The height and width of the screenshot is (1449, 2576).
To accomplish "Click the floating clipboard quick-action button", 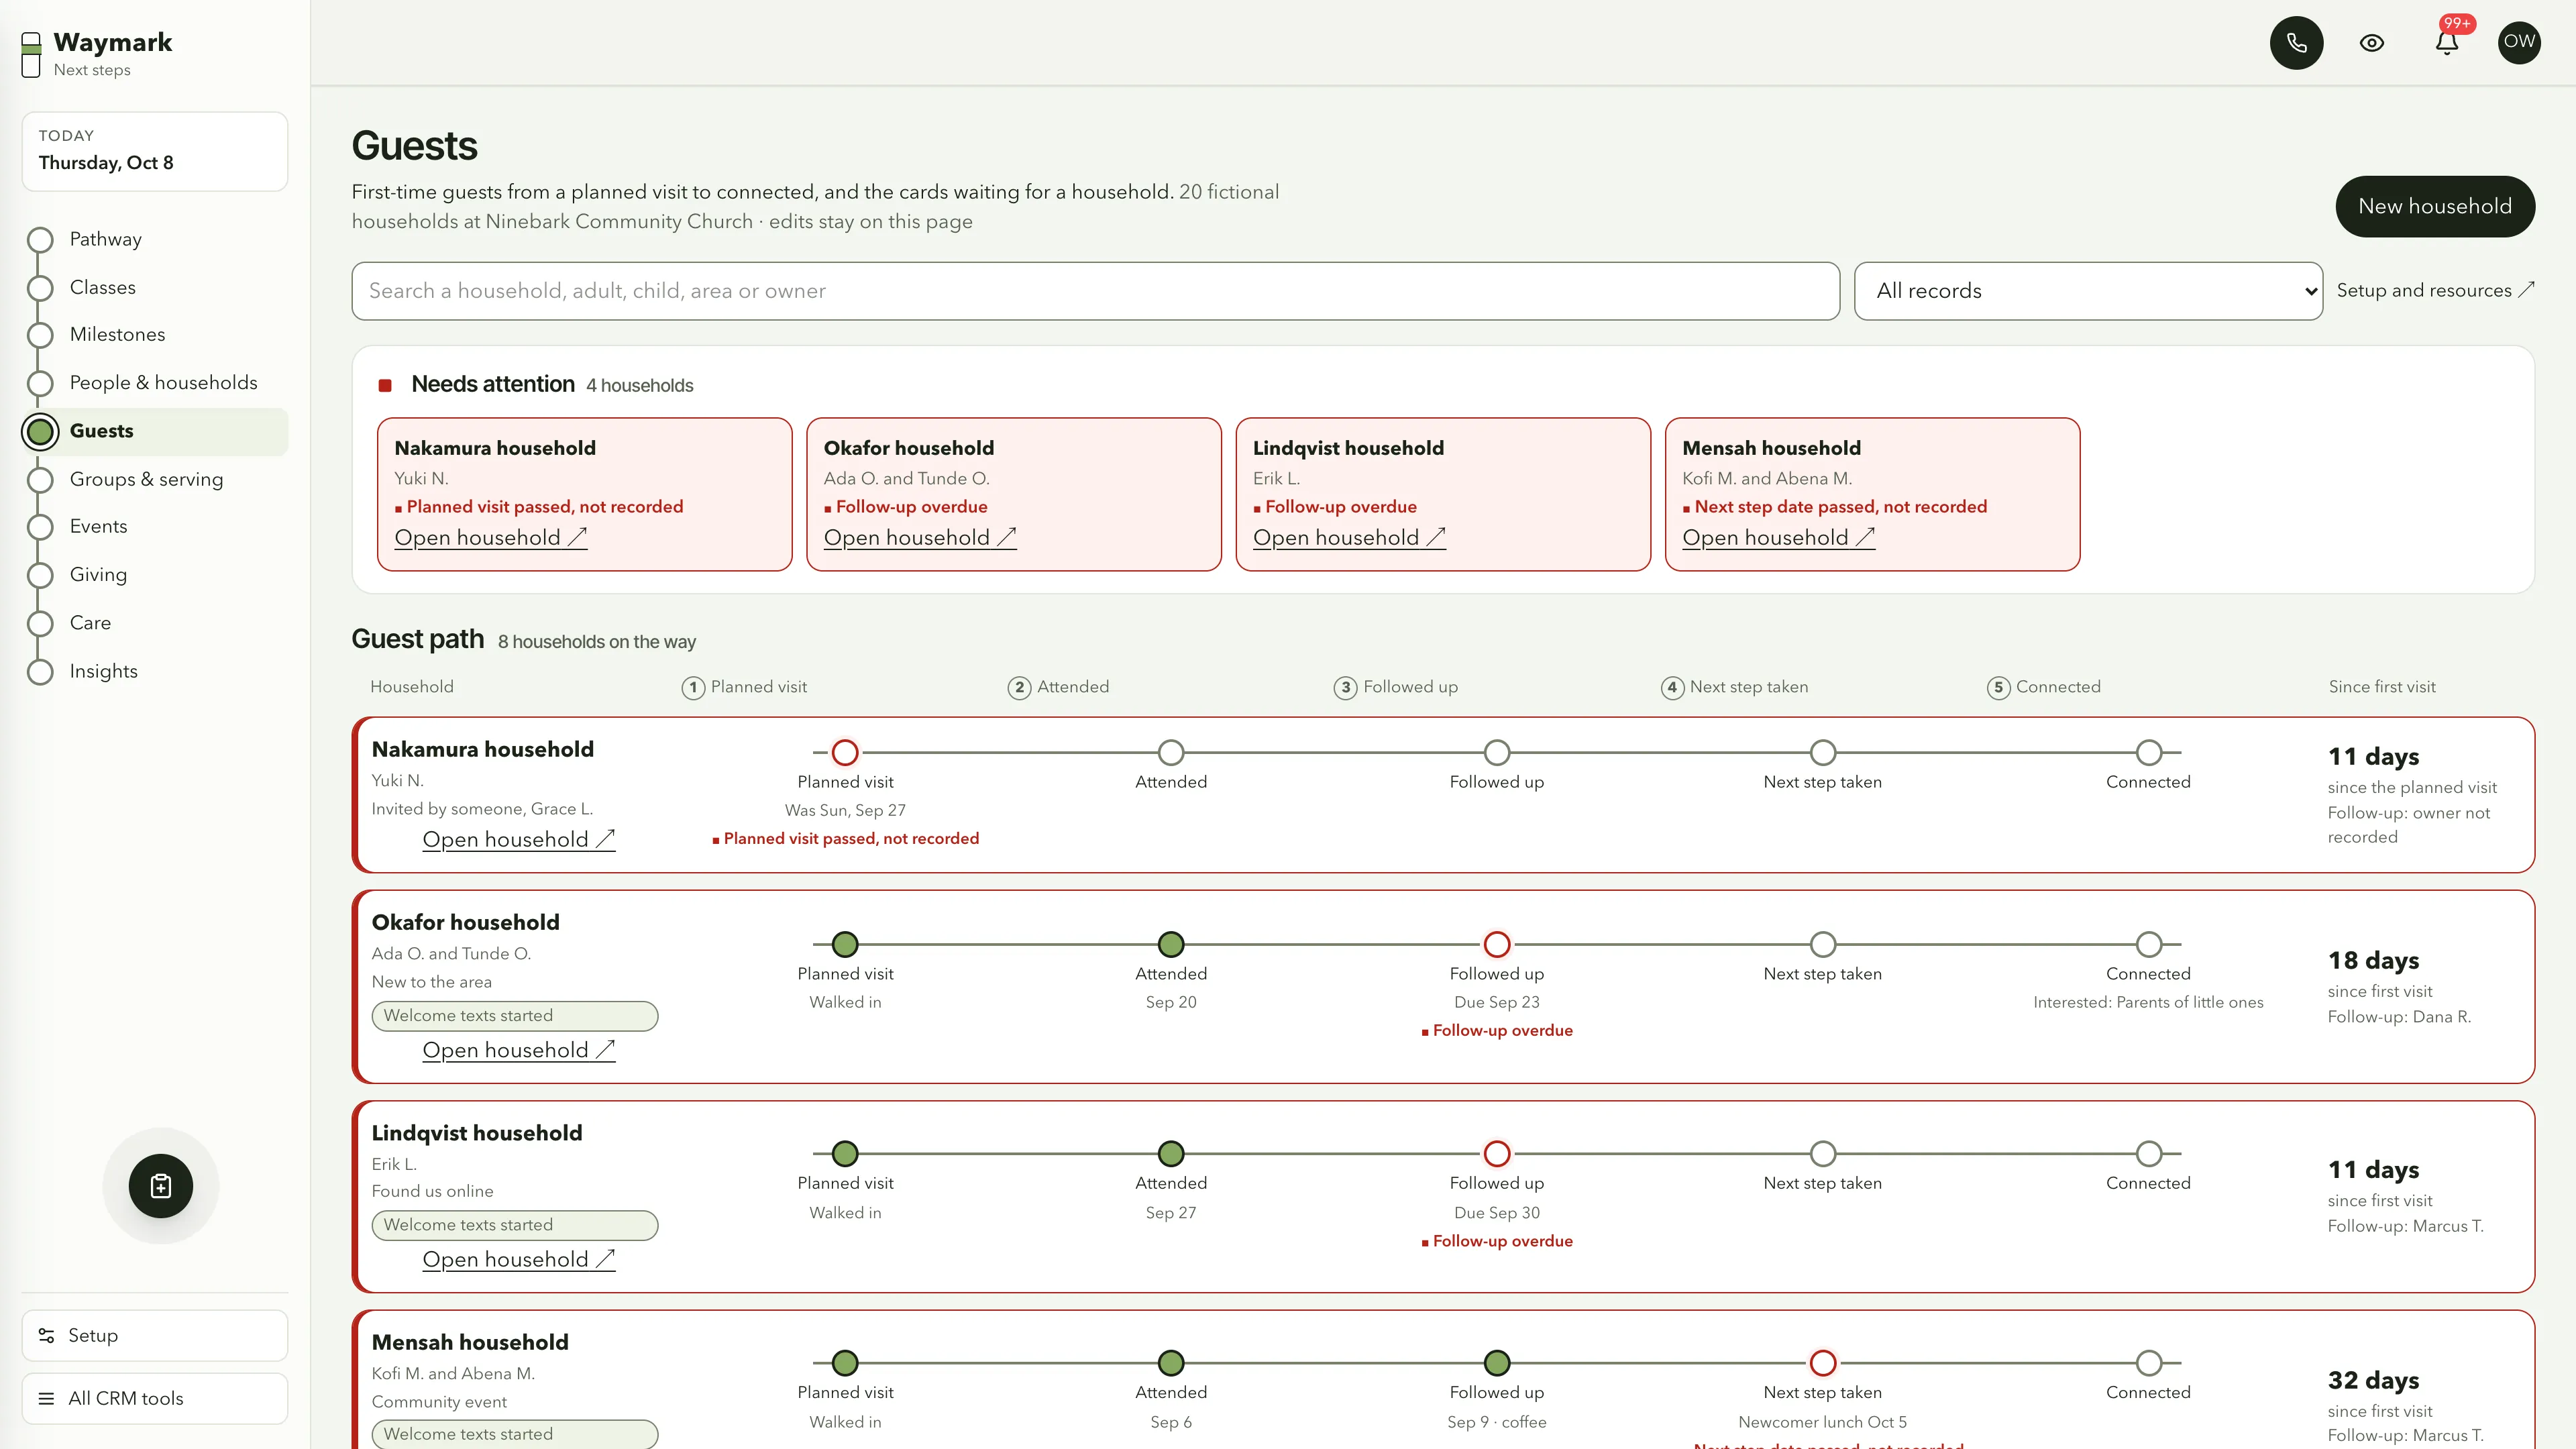I will coord(161,1186).
